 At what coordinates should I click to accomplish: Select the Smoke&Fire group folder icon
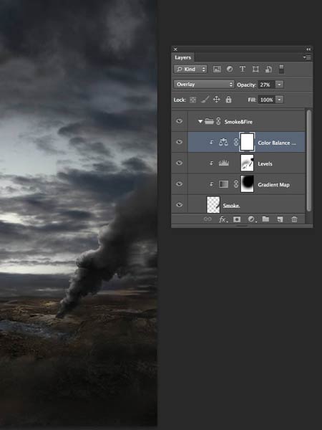[x=209, y=121]
